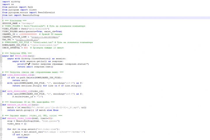Click 'continue' statement at bottom
This screenshot has height=140, width=210.
coord(23,137)
